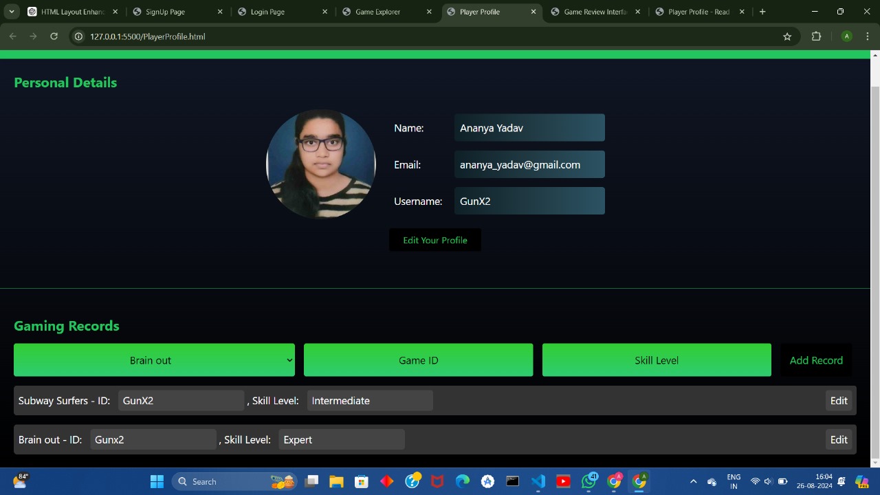
Task: Open the terminal icon in the taskbar
Action: click(x=512, y=481)
